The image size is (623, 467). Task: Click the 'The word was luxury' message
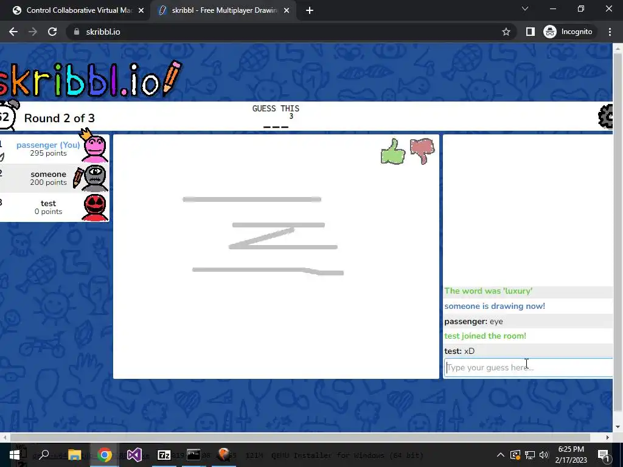pos(489,291)
